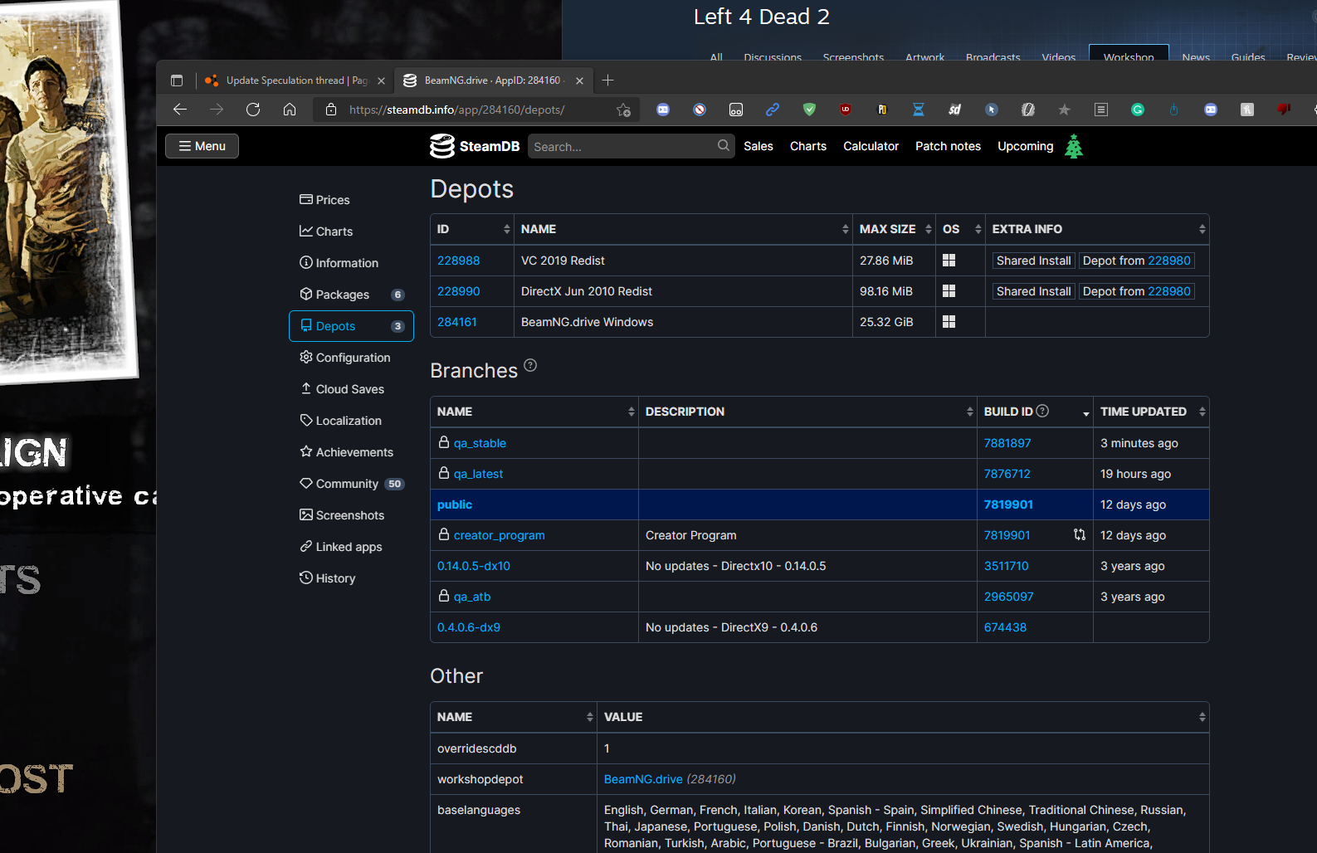This screenshot has height=853, width=1317.
Task: Click the Grammarly extension icon
Action: [1138, 110]
